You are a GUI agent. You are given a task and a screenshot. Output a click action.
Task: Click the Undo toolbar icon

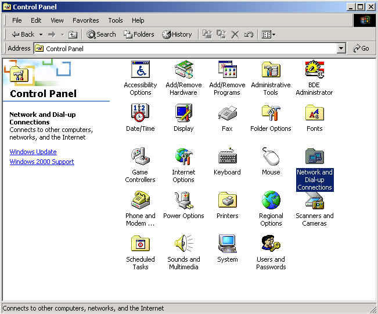pos(249,34)
